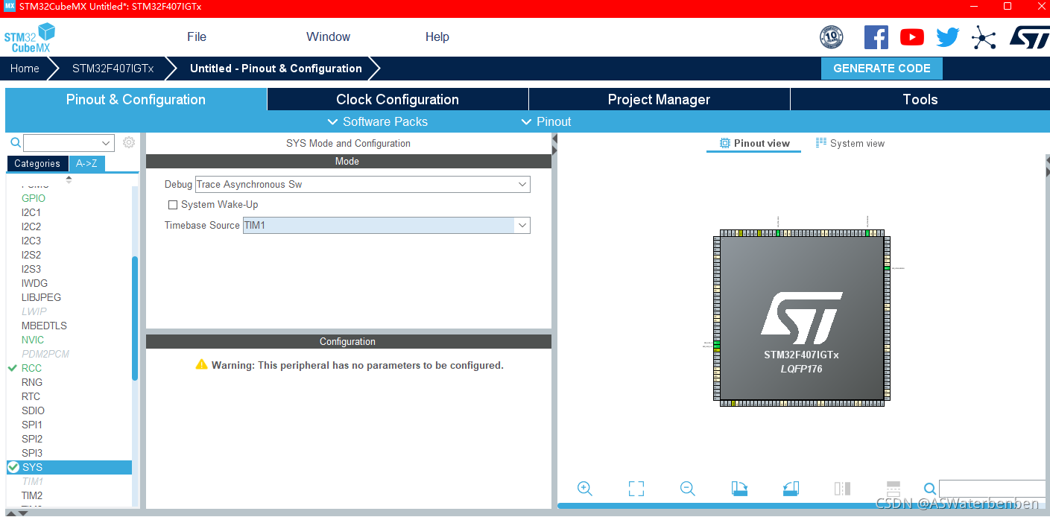
Task: Click the pin search input field
Action: point(992,489)
